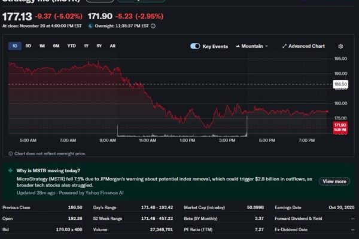This screenshot has width=359, height=239.
Task: Click the overnight info circle icon
Action: (153, 26)
